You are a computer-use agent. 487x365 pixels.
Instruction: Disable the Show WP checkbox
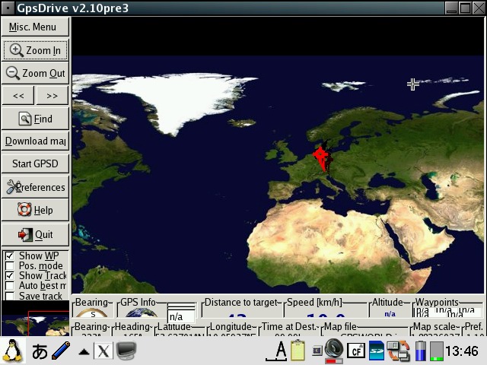[10, 256]
